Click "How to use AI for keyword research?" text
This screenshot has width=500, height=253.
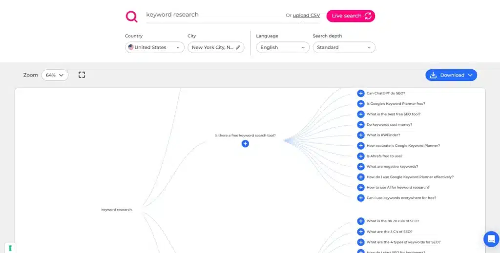(398, 188)
